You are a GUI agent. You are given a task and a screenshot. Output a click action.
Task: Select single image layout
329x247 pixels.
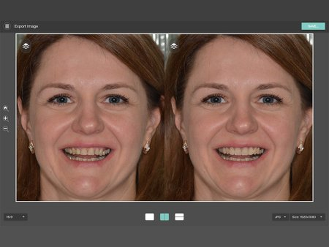(150, 217)
